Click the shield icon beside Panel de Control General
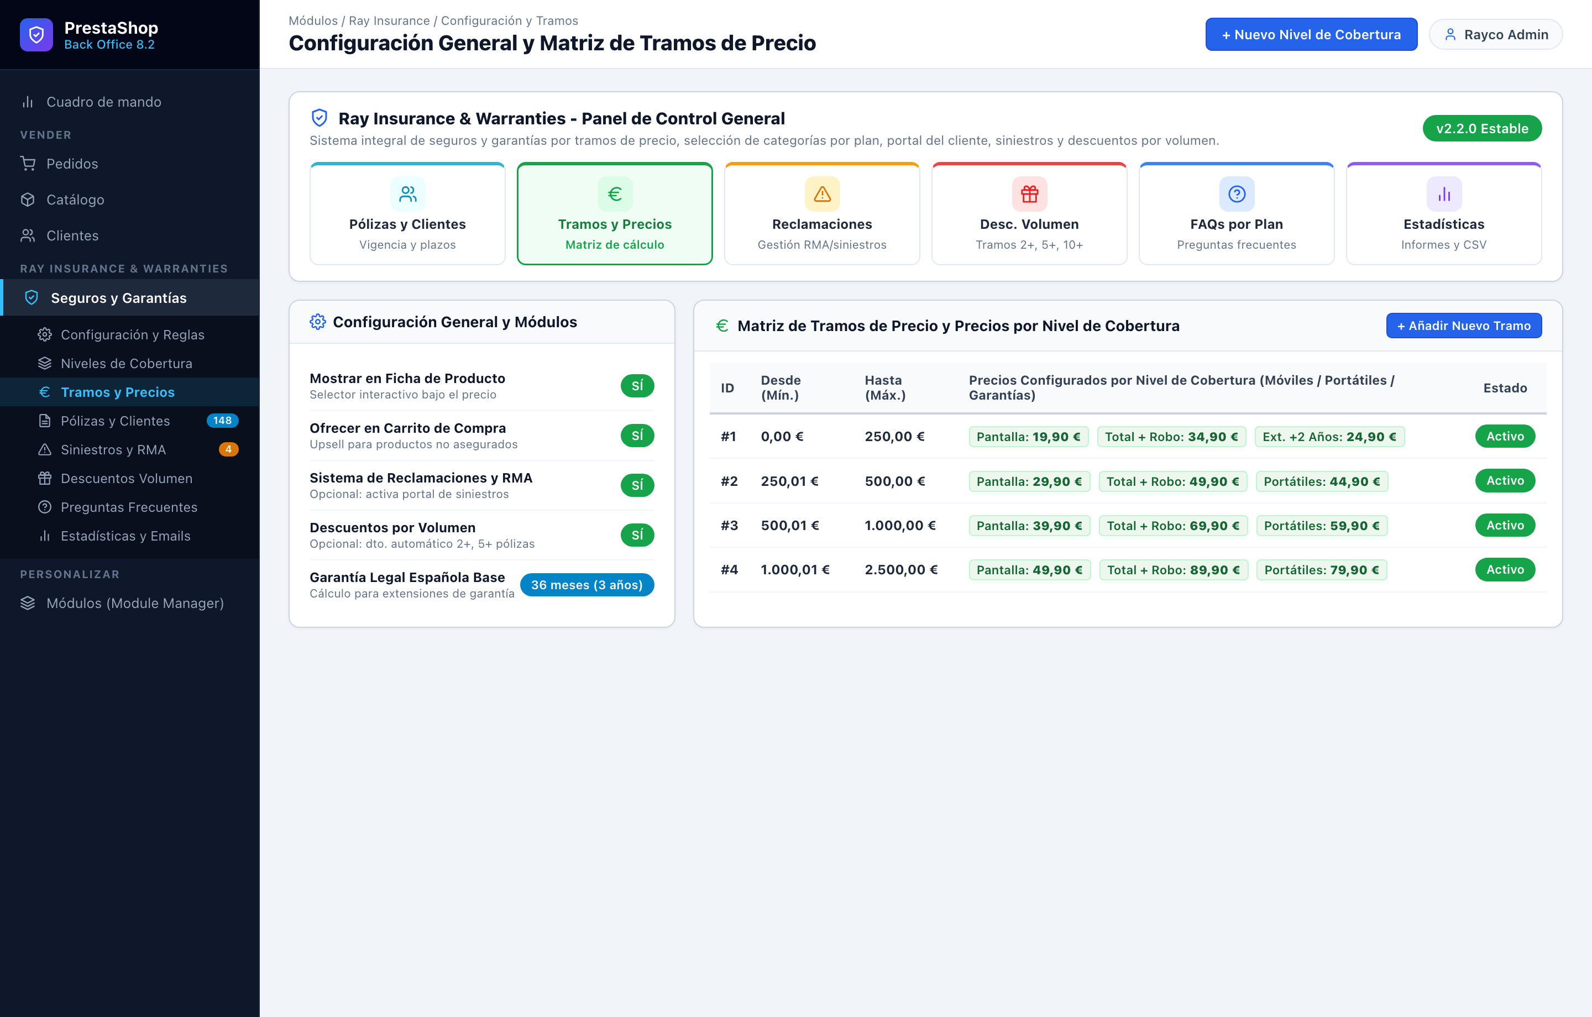The height and width of the screenshot is (1017, 1592). click(x=320, y=118)
